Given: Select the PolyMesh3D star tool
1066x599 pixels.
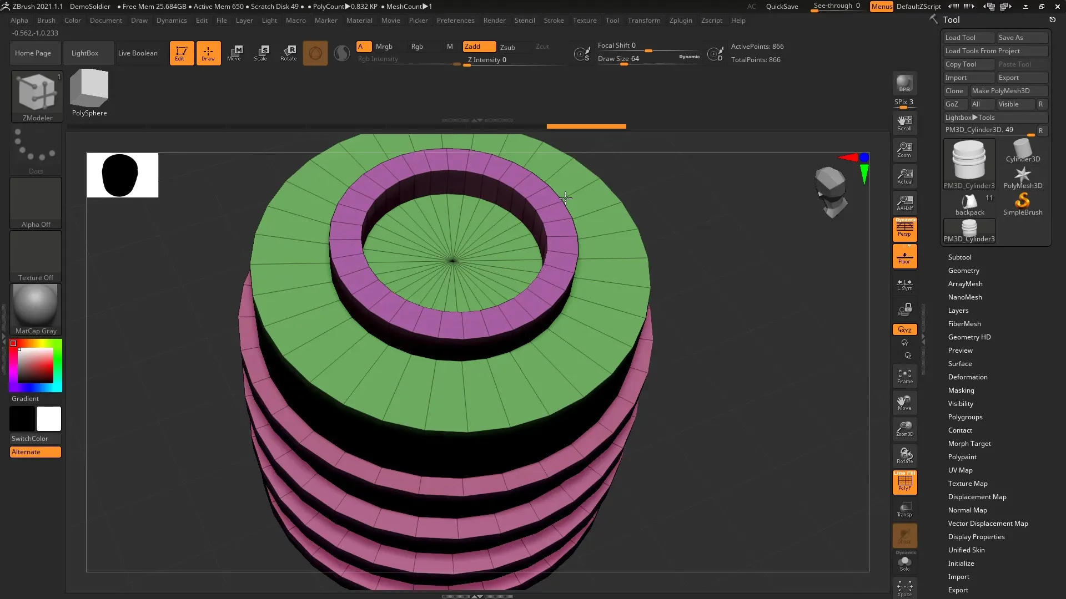Looking at the screenshot, I should pyautogui.click(x=1023, y=177).
